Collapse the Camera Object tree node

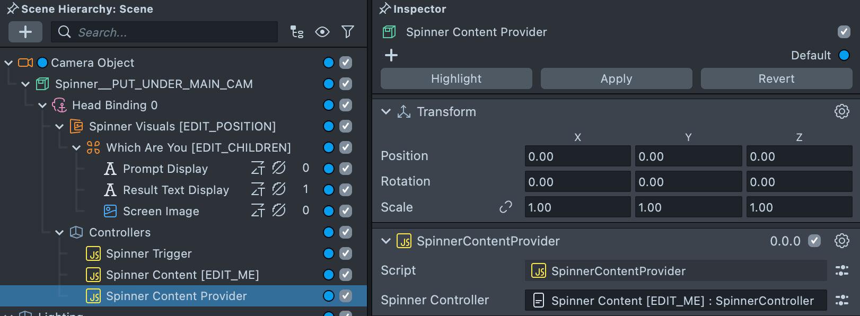coord(8,63)
